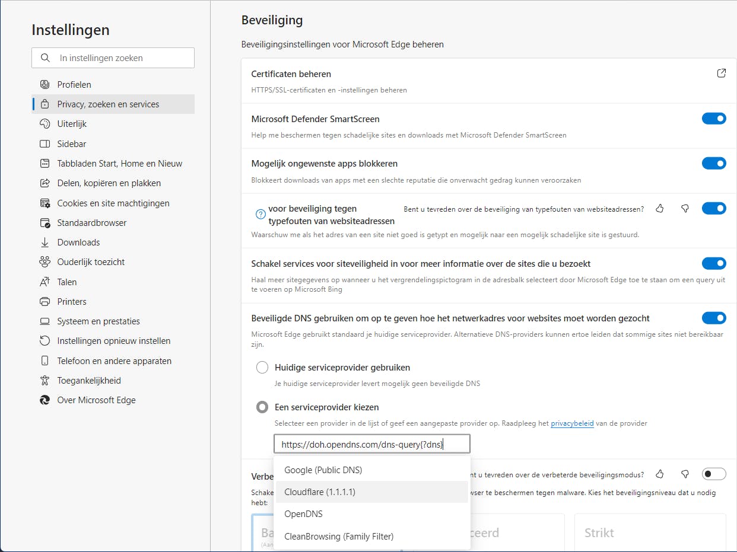Go to Systeem en prestaties section
The image size is (737, 552).
pyautogui.click(x=99, y=321)
